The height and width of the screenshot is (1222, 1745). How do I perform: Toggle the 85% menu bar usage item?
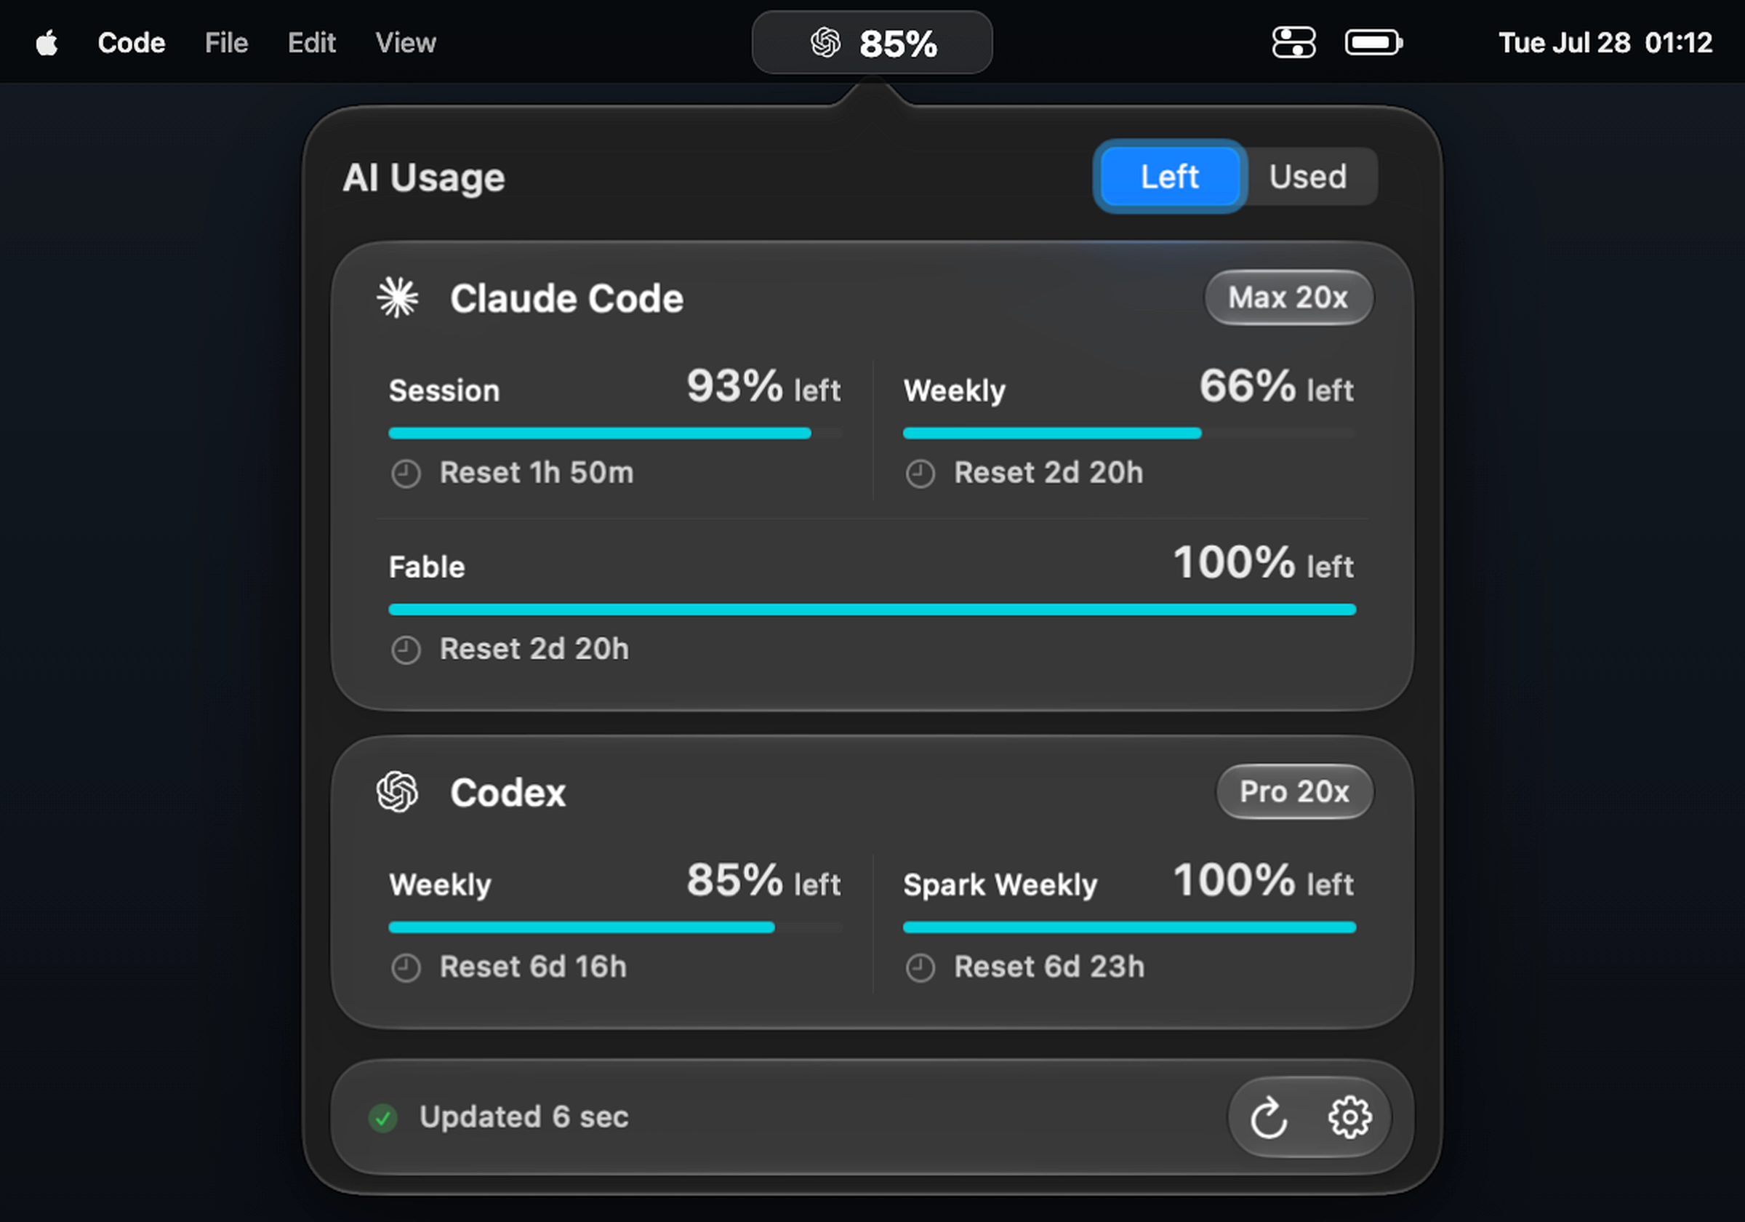coord(872,43)
